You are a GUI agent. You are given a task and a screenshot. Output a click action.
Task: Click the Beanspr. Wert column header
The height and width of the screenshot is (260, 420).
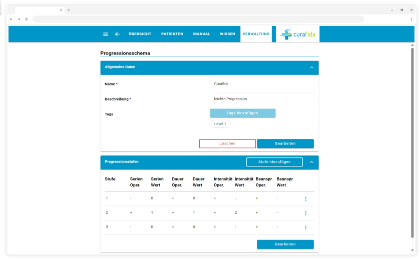pyautogui.click(x=285, y=182)
